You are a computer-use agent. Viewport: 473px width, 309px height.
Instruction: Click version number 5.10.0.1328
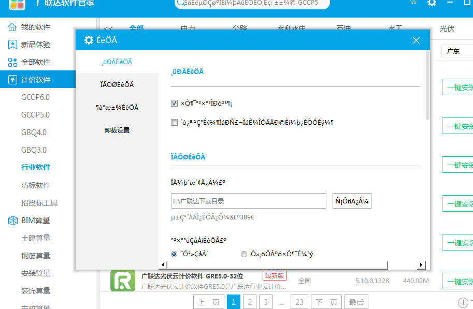(372, 281)
